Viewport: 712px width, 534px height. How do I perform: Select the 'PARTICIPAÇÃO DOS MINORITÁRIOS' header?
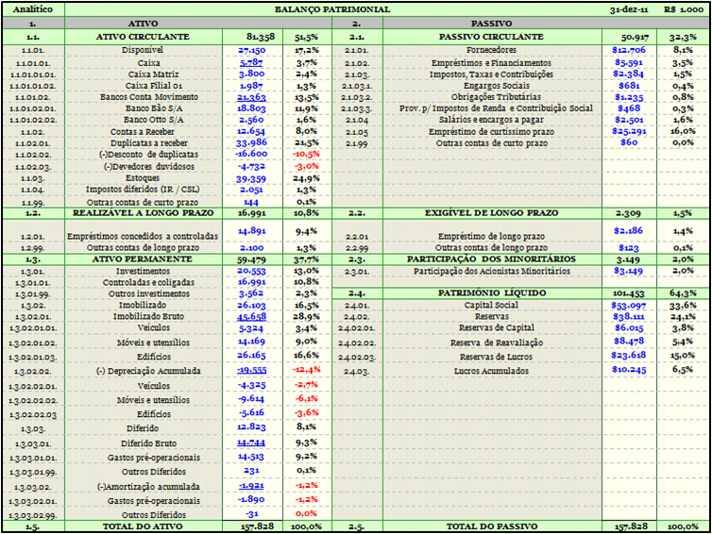pyautogui.click(x=491, y=259)
